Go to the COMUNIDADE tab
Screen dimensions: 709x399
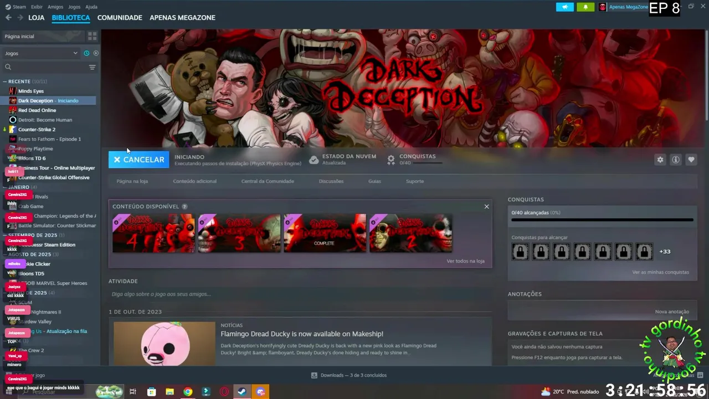120,18
